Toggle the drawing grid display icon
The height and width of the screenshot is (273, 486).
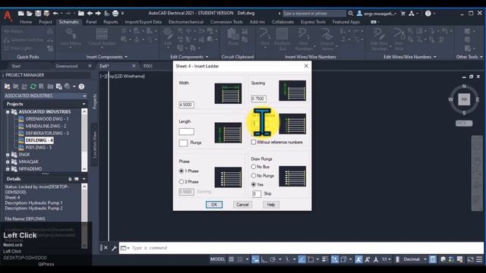pos(231,259)
